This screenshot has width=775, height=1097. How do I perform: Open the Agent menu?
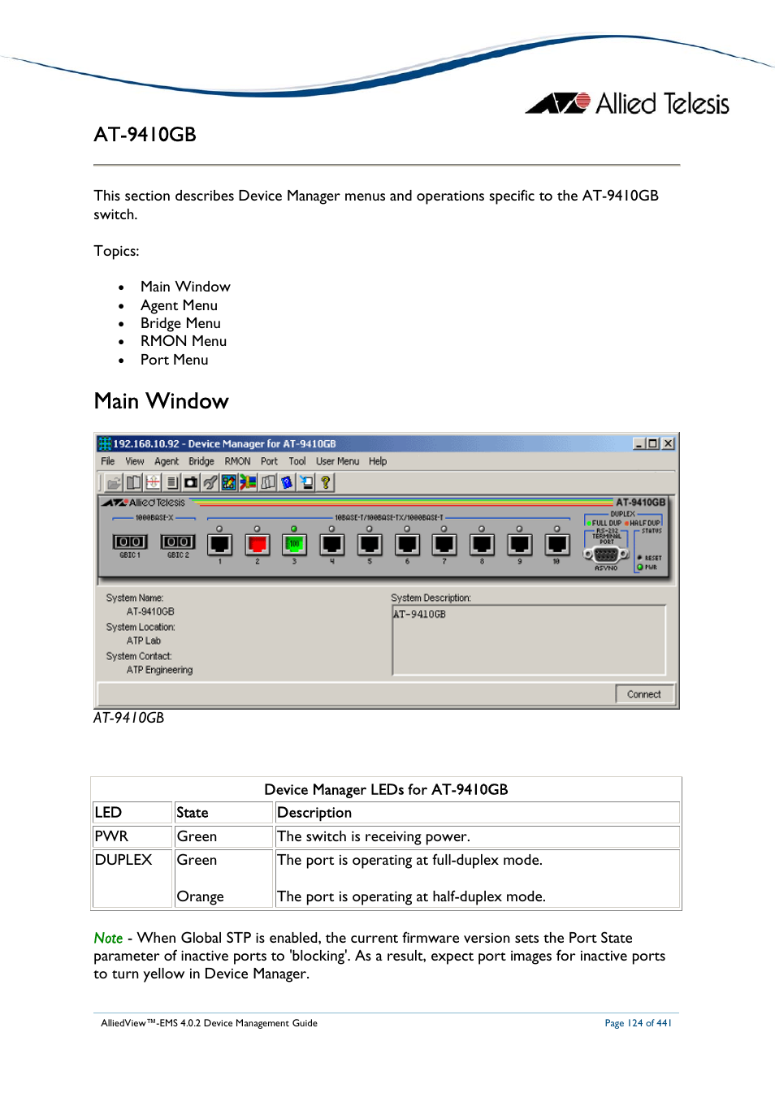pos(167,461)
